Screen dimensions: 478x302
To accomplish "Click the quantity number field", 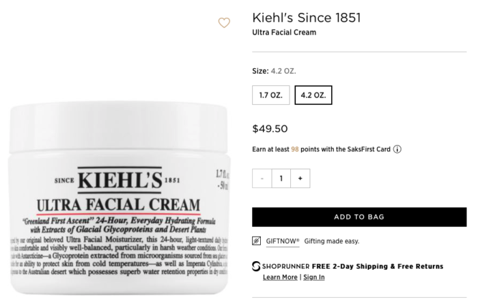I will [281, 179].
